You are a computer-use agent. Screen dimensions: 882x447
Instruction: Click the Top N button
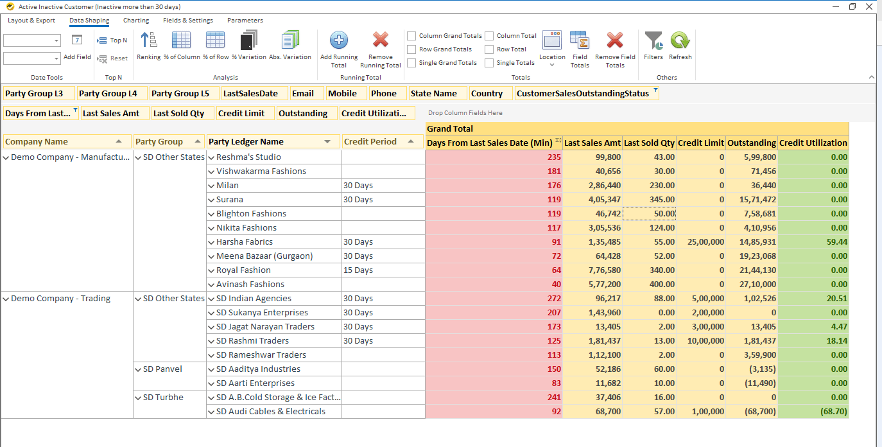[112, 40]
